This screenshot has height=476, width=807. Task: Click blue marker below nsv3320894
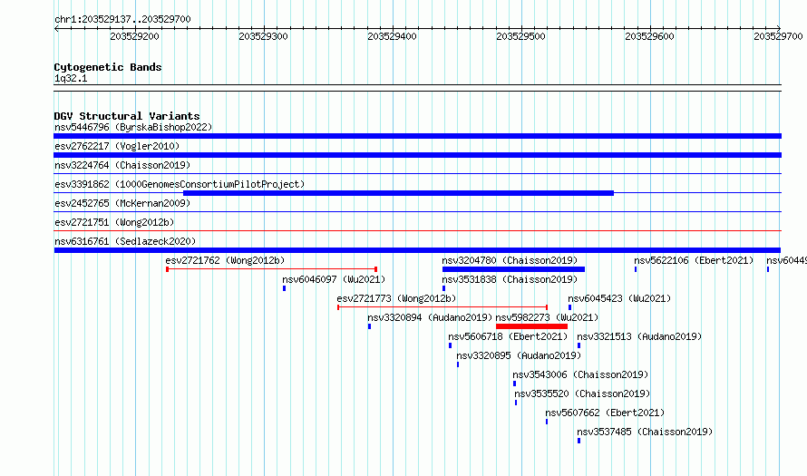tap(369, 326)
